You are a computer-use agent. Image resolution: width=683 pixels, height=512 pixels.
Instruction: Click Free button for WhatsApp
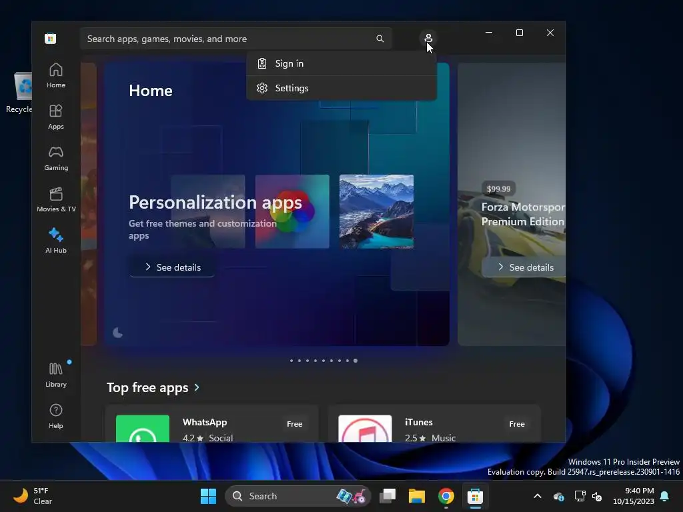tap(294, 423)
